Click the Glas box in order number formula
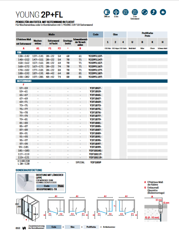Image resolution: width=179 pixels, height=234 pixels. pos(72,227)
